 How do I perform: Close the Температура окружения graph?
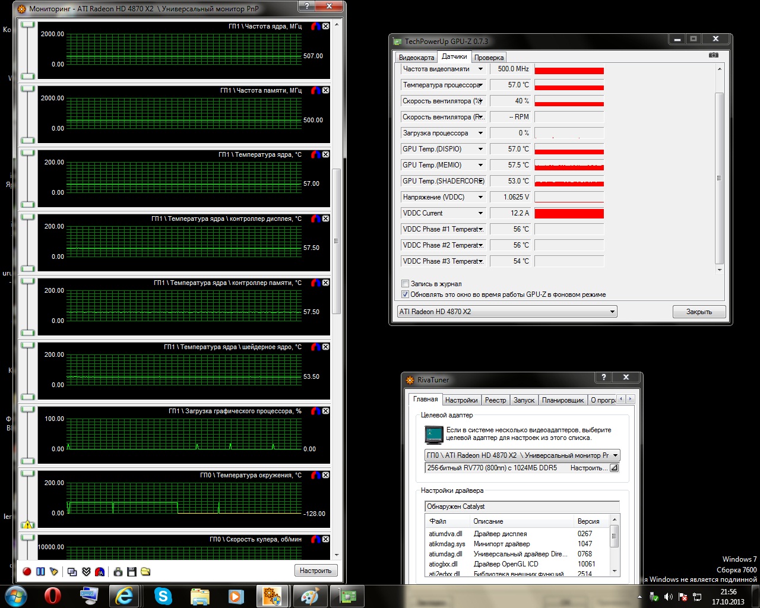pyautogui.click(x=325, y=475)
